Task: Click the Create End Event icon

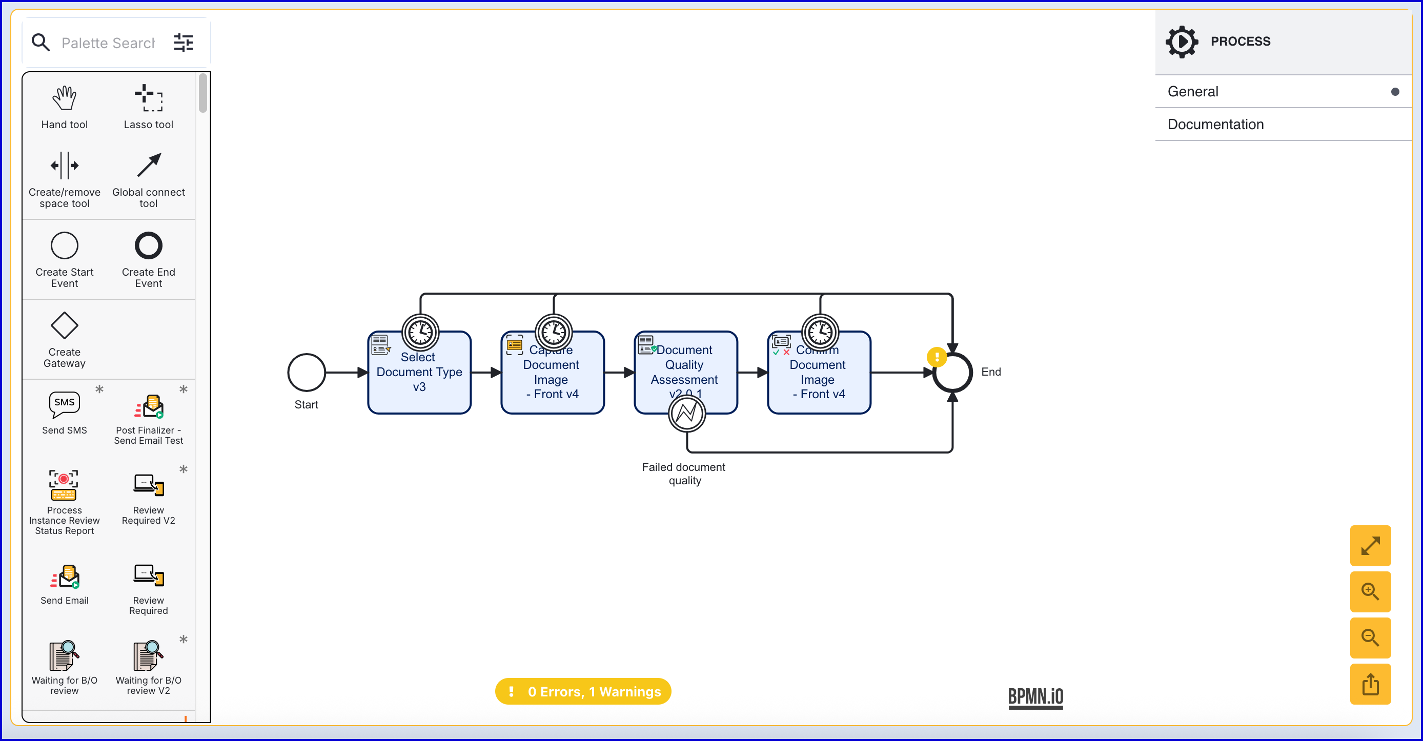Action: click(148, 245)
